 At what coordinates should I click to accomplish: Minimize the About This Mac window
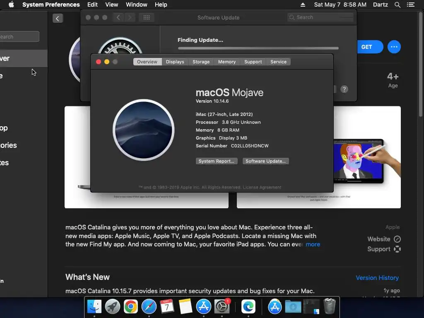[107, 62]
